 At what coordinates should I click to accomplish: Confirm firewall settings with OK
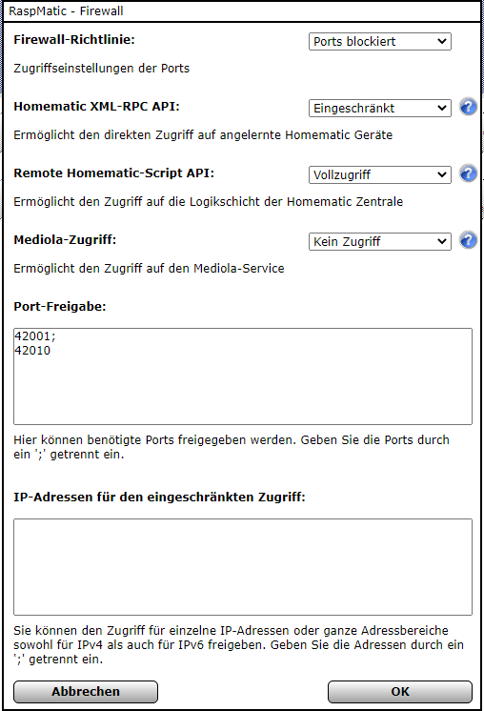(400, 692)
